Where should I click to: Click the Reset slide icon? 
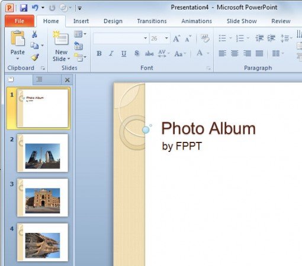78,46
